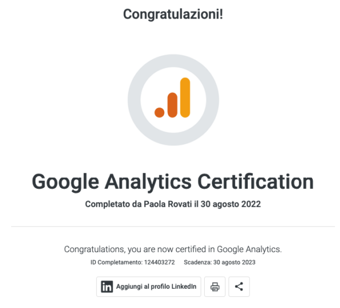
Task: Print the certificate using the printer icon
Action: click(215, 286)
